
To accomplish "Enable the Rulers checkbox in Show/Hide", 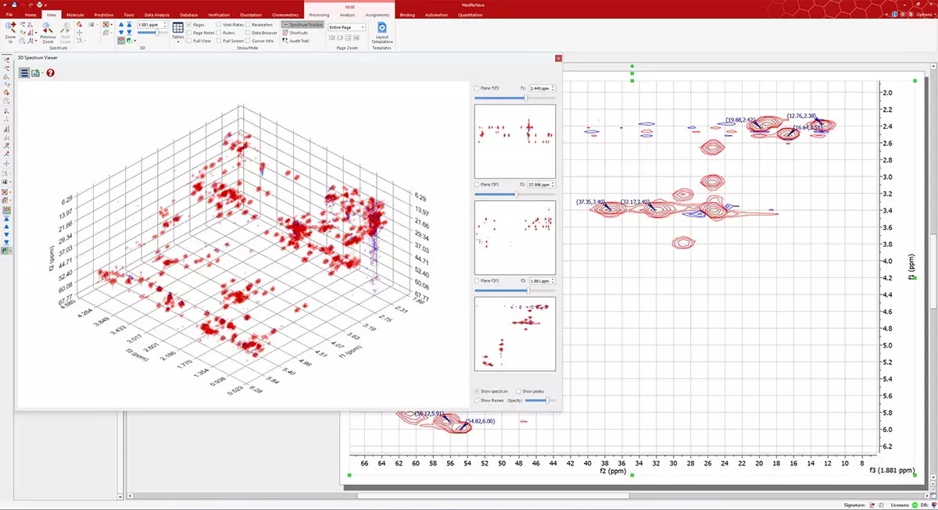I will (218, 33).
